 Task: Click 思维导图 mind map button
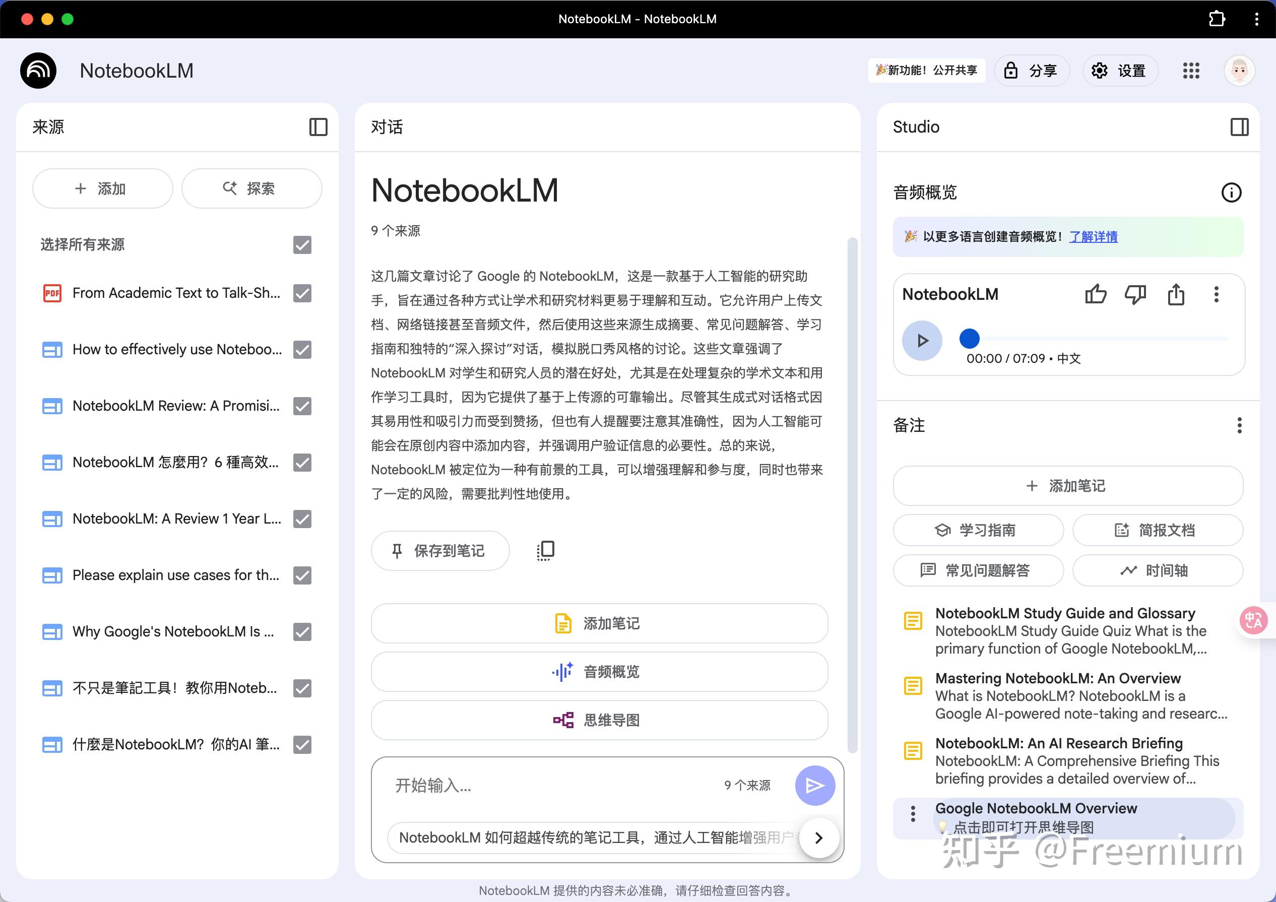click(x=599, y=720)
